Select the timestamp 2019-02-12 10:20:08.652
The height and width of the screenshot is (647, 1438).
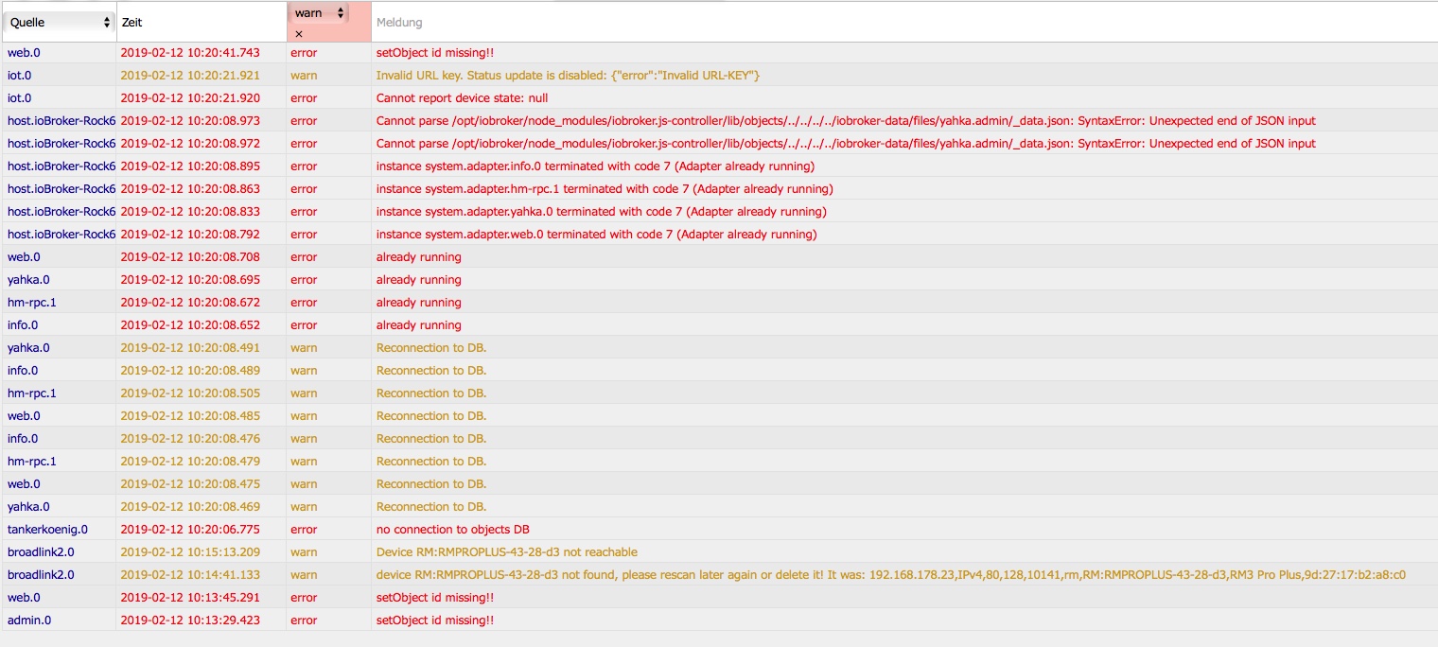[x=190, y=325]
